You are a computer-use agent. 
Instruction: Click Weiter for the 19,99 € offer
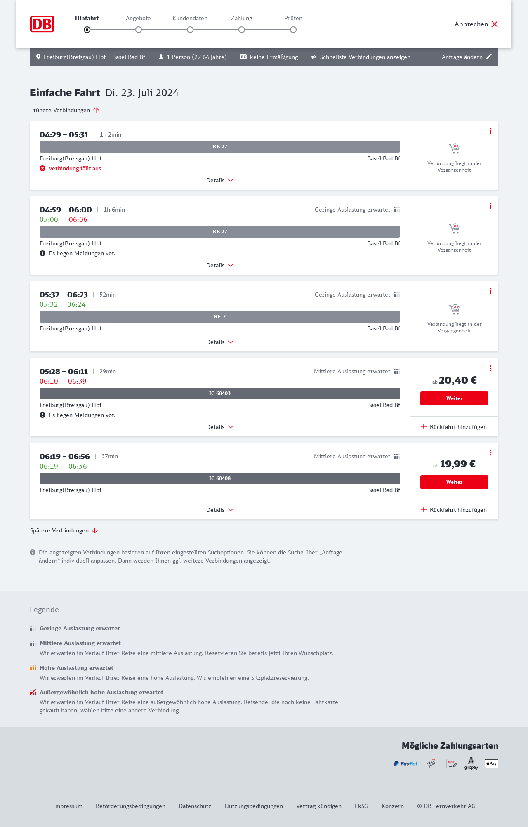(454, 482)
